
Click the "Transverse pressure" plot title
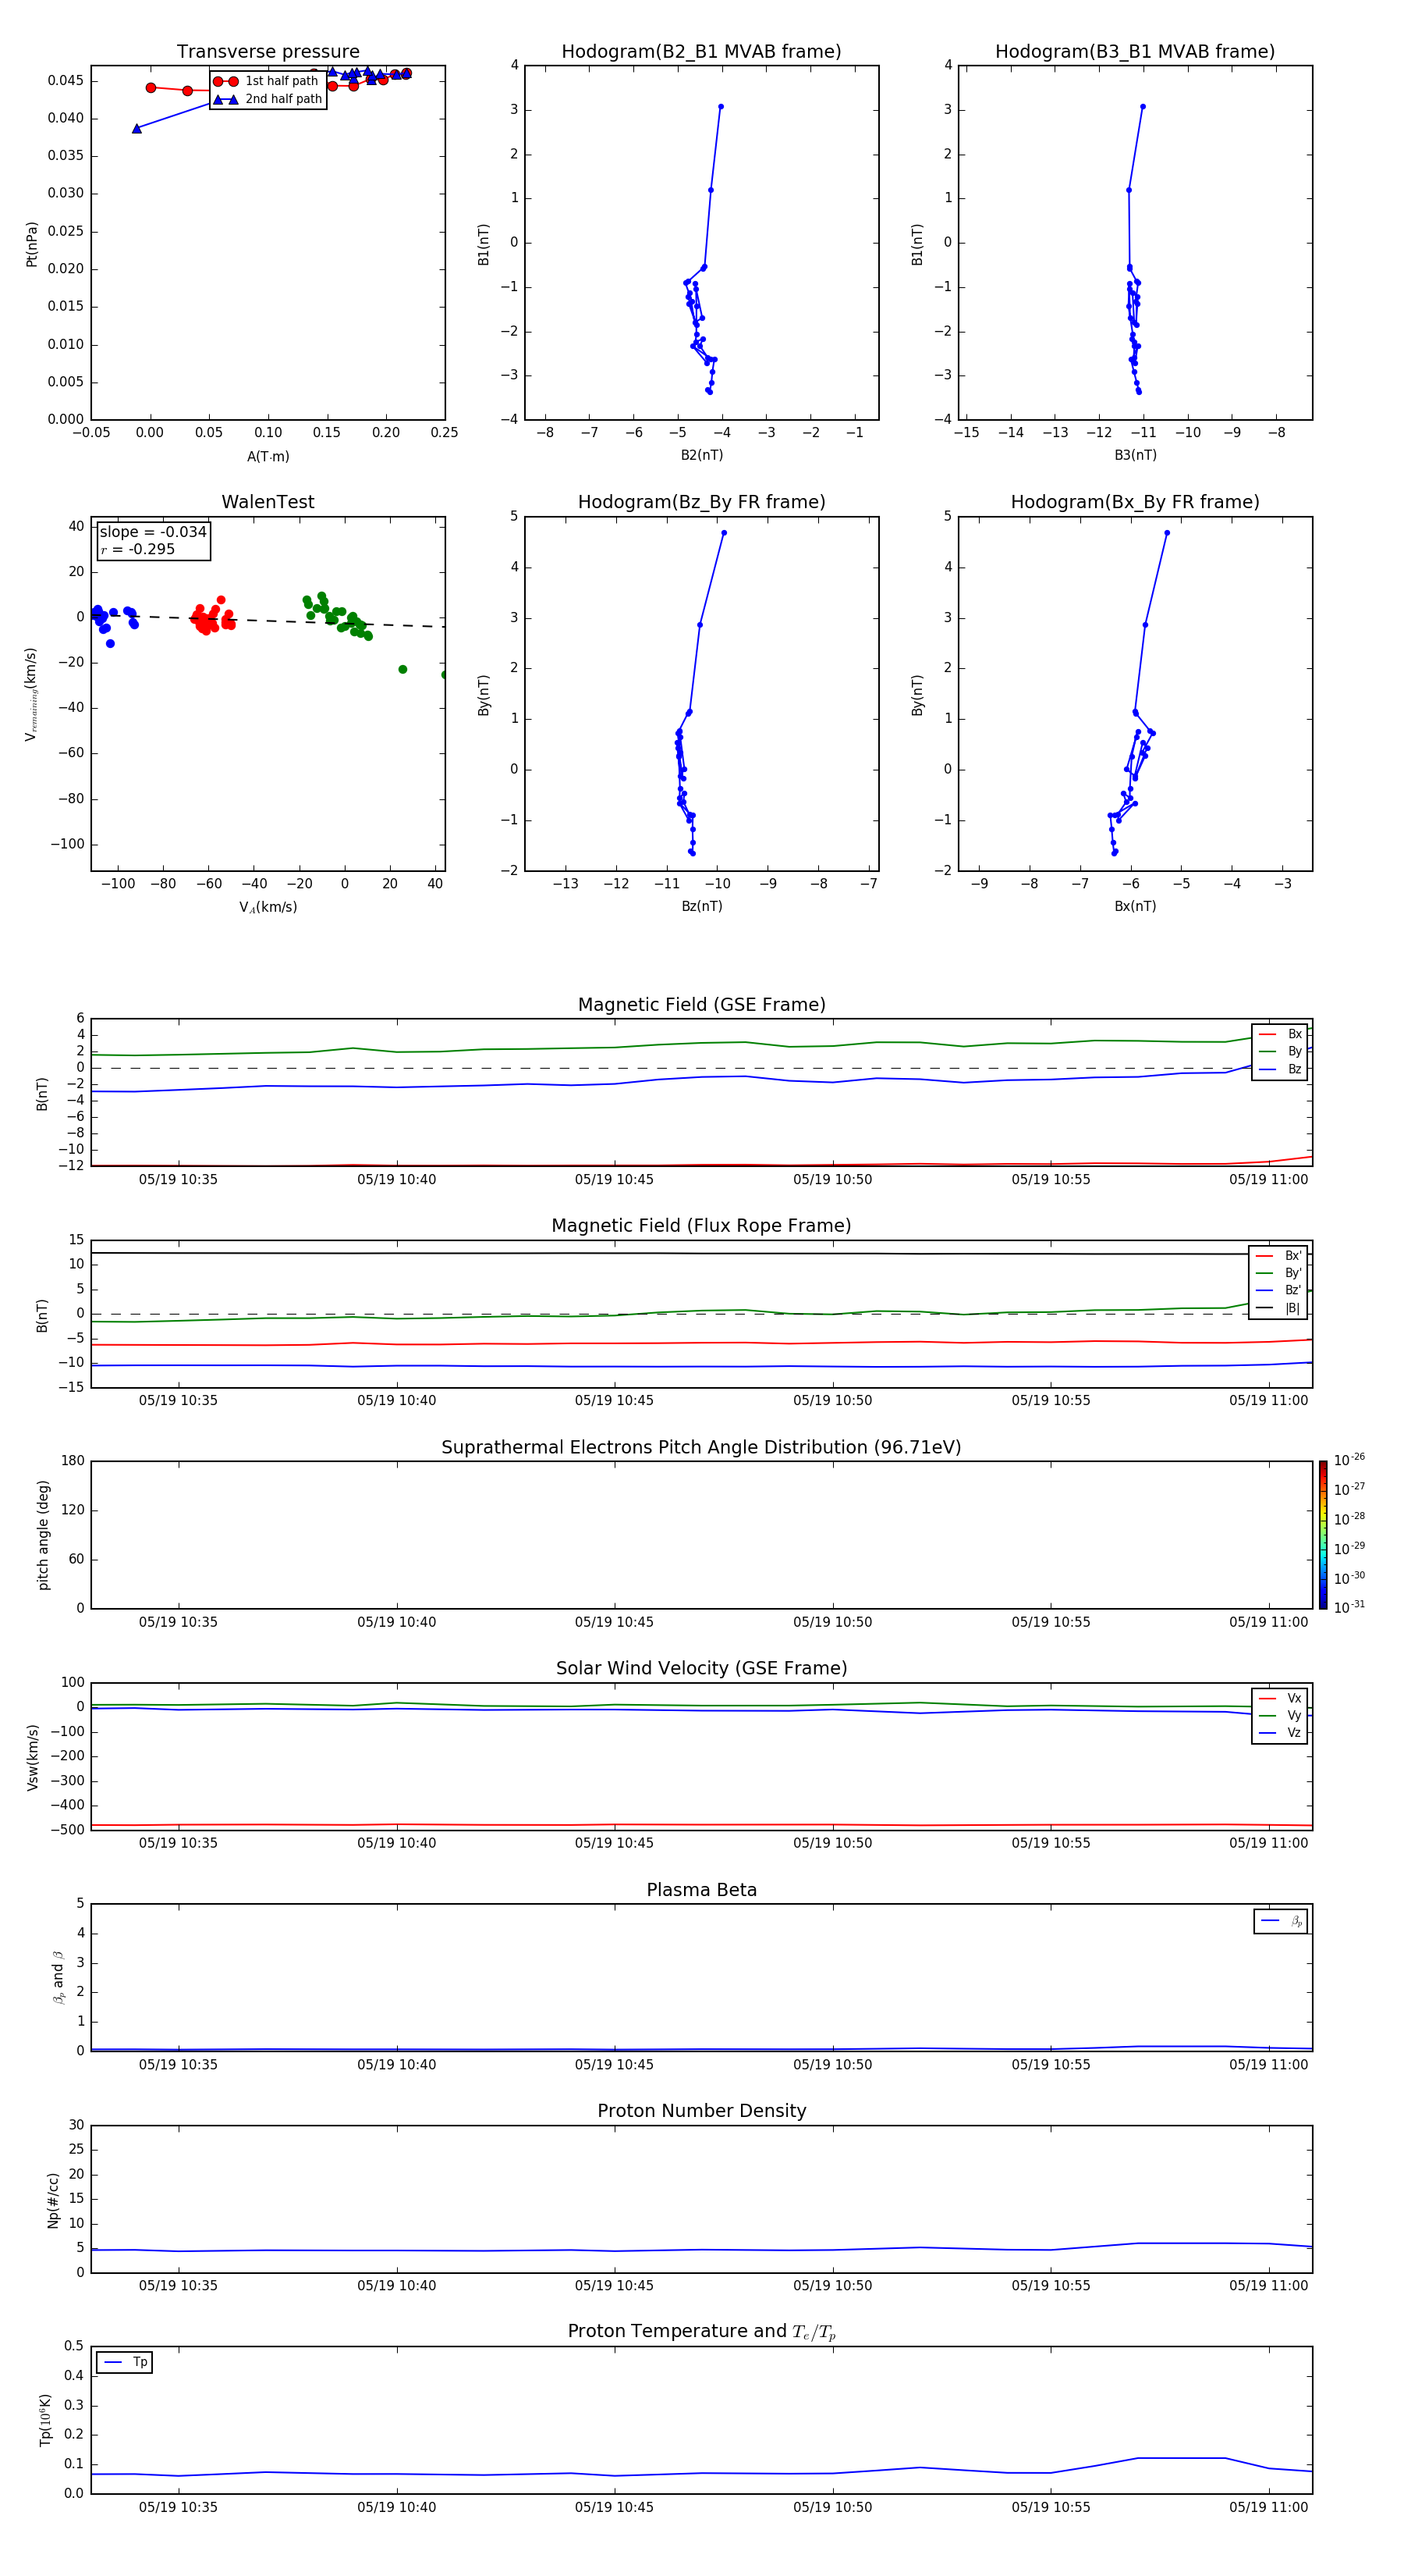point(268,52)
